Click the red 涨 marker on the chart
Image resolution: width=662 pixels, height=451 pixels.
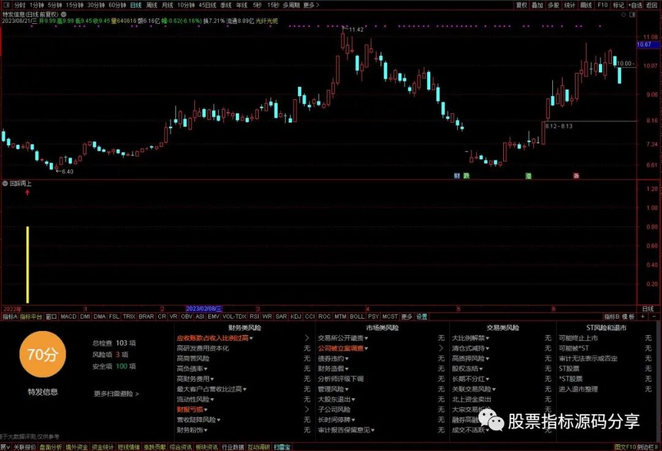click(576, 175)
